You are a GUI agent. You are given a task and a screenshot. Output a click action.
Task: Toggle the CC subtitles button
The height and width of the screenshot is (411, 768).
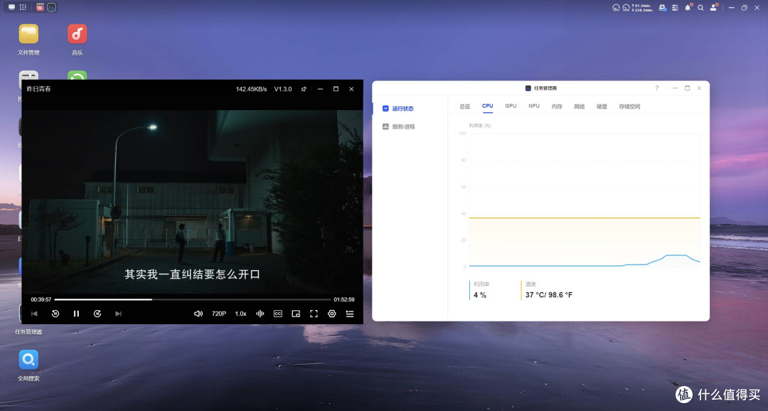point(278,314)
